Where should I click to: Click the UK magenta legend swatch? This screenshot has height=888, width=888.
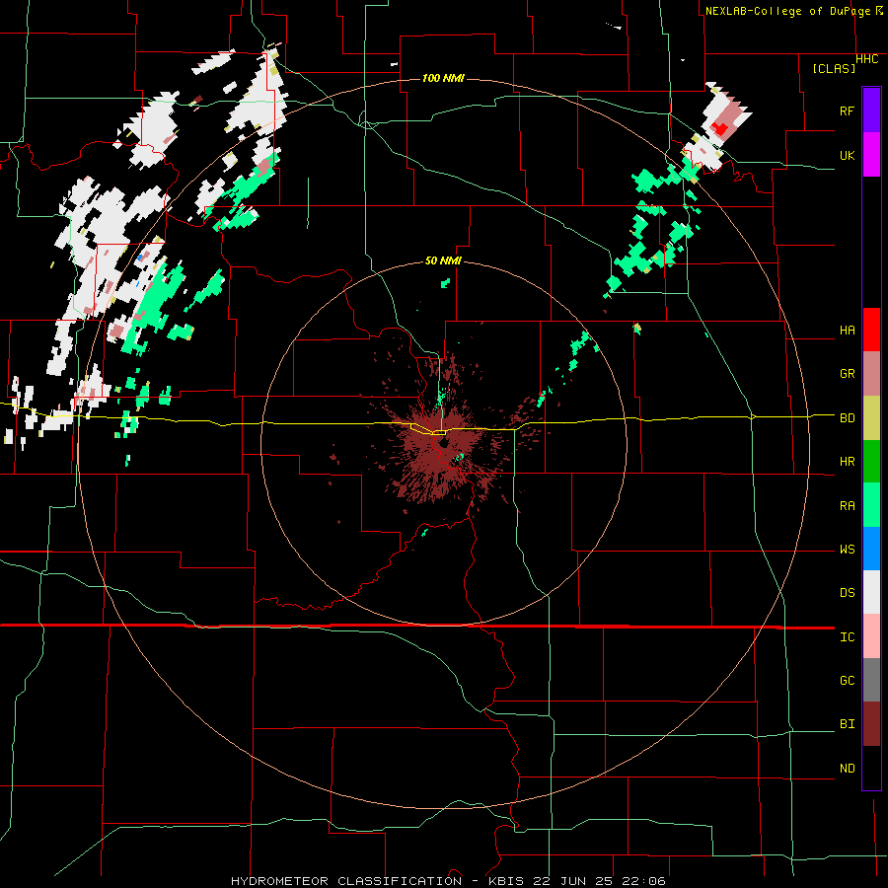(x=871, y=155)
